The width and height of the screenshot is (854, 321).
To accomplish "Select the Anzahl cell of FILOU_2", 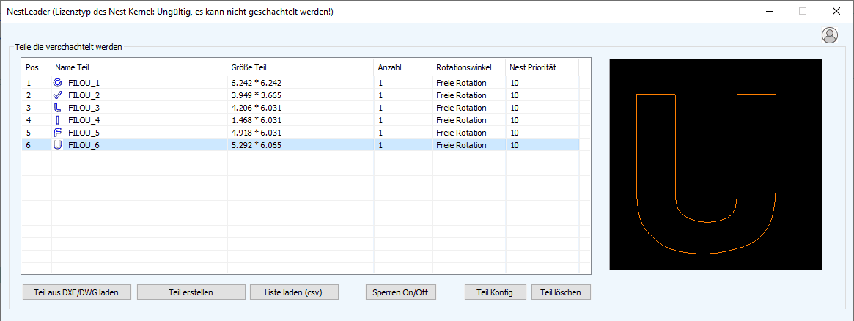I will coord(380,95).
